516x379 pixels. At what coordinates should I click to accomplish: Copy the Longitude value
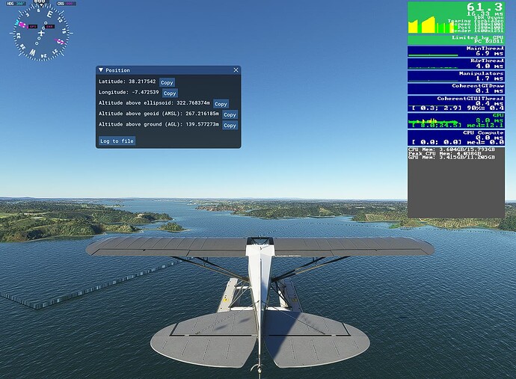[x=170, y=93]
